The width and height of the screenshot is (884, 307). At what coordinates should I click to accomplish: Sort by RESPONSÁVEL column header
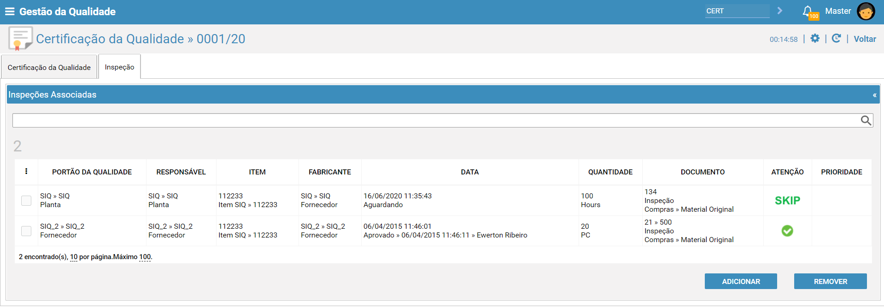(x=181, y=172)
